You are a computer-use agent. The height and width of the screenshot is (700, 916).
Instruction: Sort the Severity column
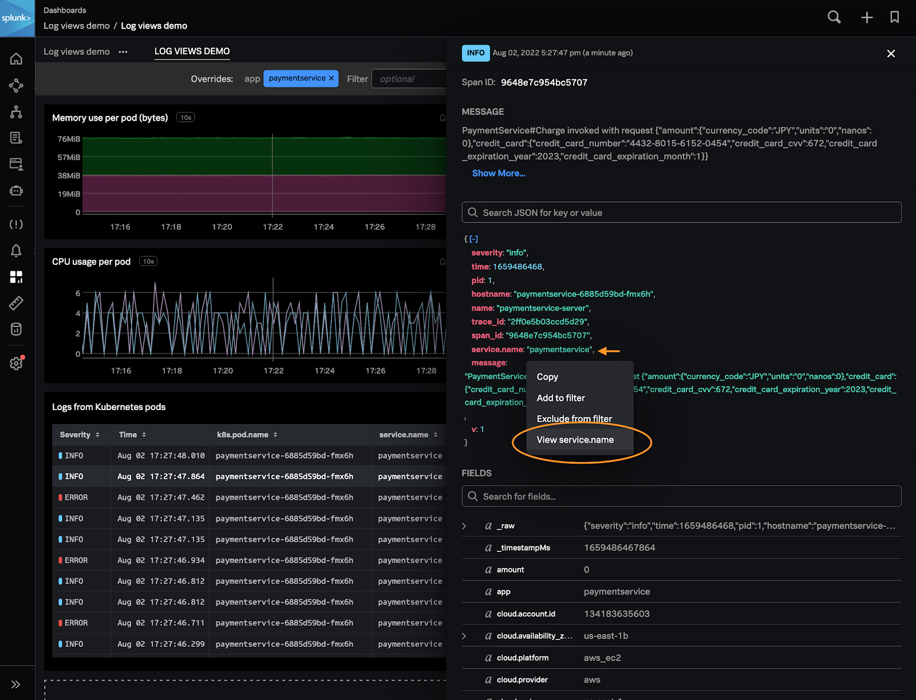pos(97,435)
